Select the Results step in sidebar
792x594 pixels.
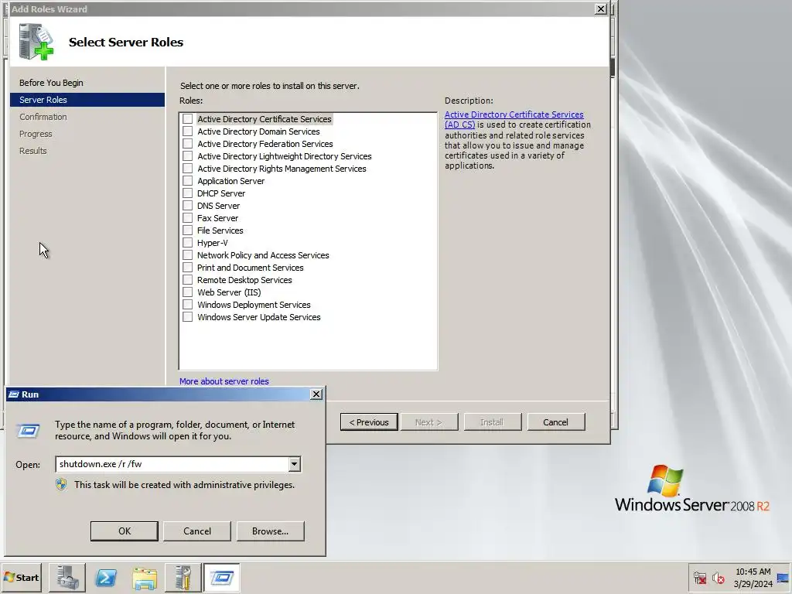(x=32, y=151)
